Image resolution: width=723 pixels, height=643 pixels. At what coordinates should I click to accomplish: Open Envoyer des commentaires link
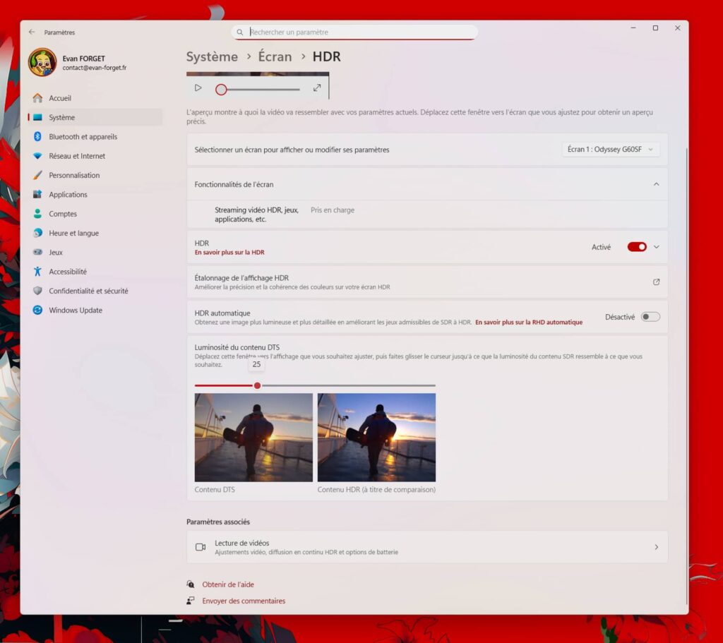tap(244, 601)
